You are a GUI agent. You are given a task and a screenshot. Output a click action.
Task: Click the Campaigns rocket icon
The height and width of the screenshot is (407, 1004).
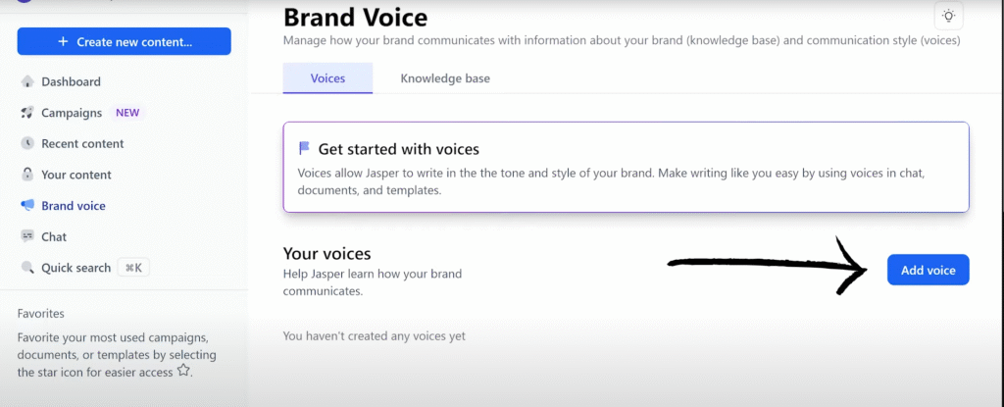coord(26,113)
